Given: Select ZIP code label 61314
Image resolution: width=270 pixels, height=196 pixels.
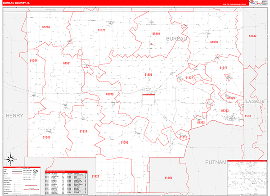Looking at the screenshot, I should click(x=83, y=132).
